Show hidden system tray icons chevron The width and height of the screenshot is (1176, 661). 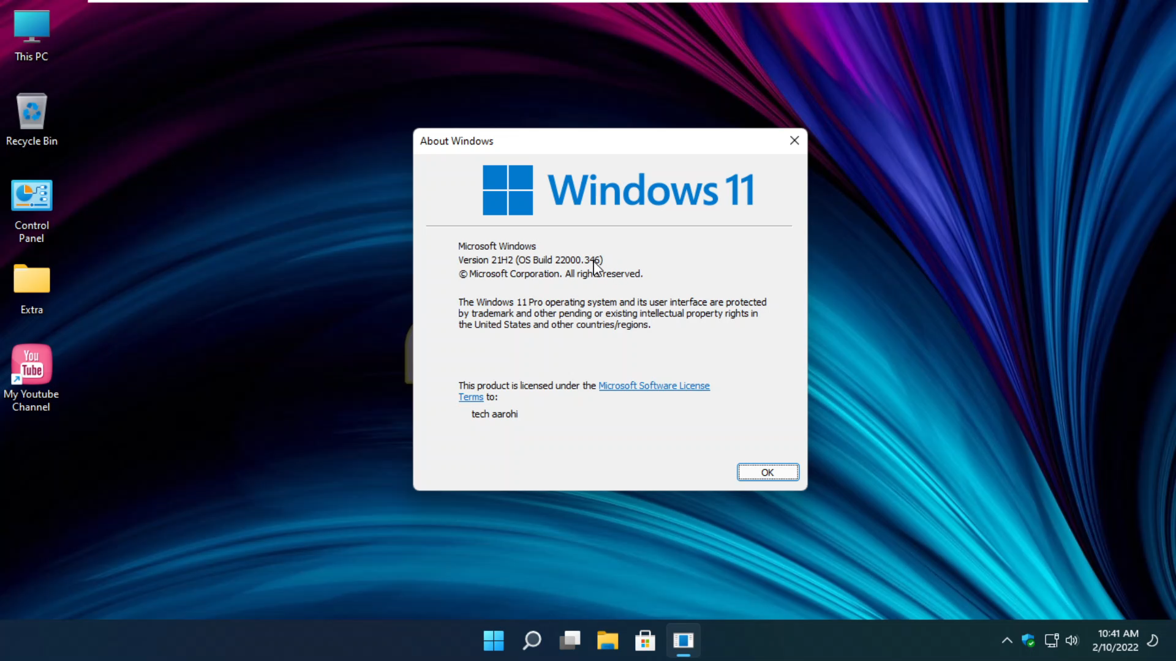tap(1006, 641)
